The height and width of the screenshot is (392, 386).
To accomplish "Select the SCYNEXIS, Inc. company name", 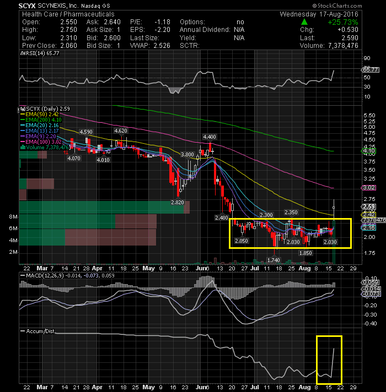I will (x=58, y=6).
